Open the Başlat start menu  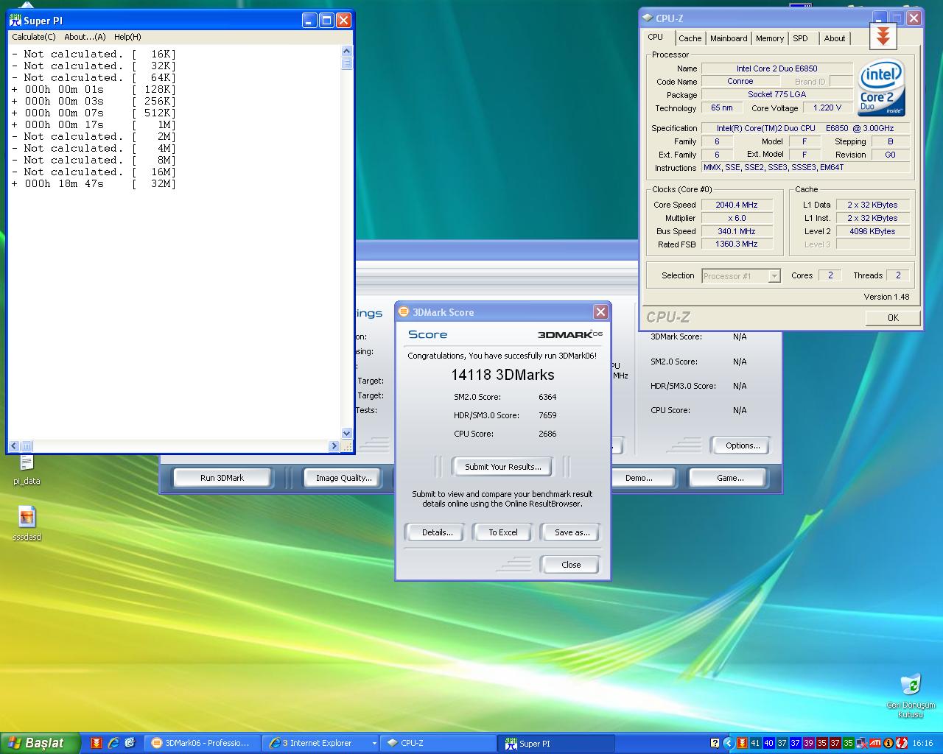pos(40,743)
